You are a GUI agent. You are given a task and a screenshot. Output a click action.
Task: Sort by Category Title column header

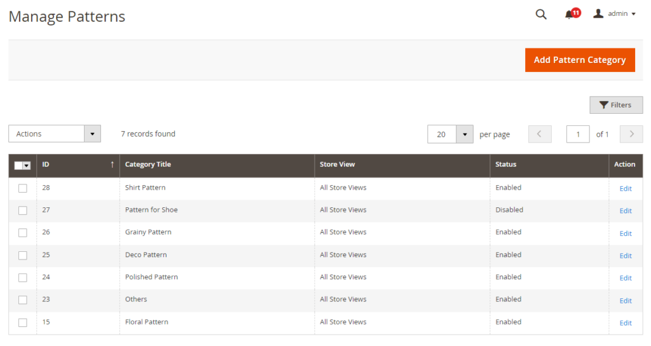pyautogui.click(x=148, y=165)
